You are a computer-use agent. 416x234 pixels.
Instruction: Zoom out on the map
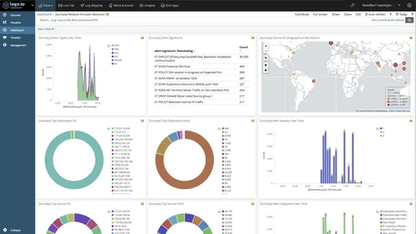click(266, 51)
